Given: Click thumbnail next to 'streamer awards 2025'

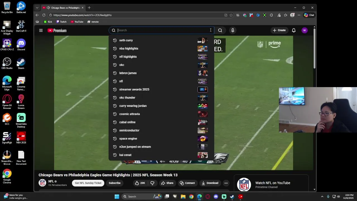Looking at the screenshot, I should (x=202, y=89).
